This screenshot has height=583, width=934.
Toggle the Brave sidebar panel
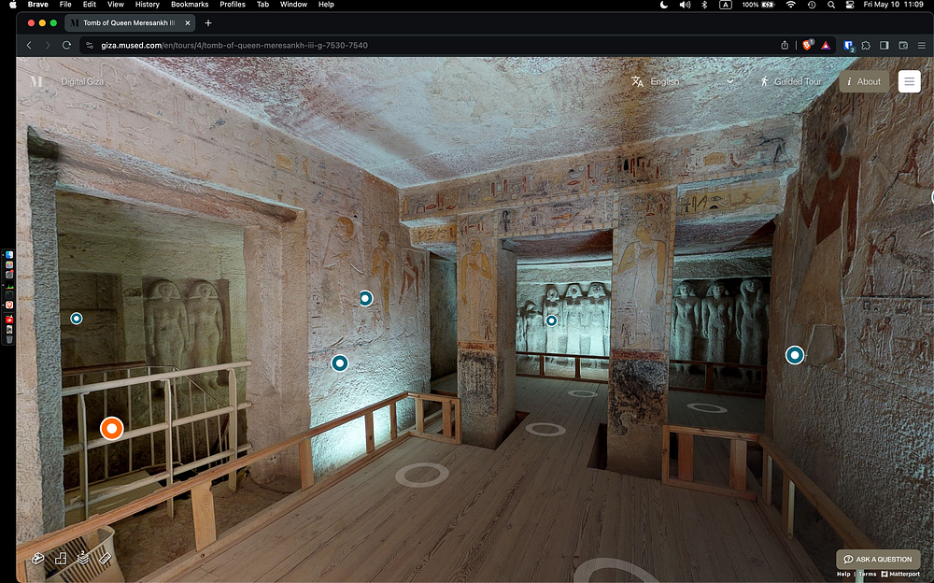pyautogui.click(x=884, y=45)
